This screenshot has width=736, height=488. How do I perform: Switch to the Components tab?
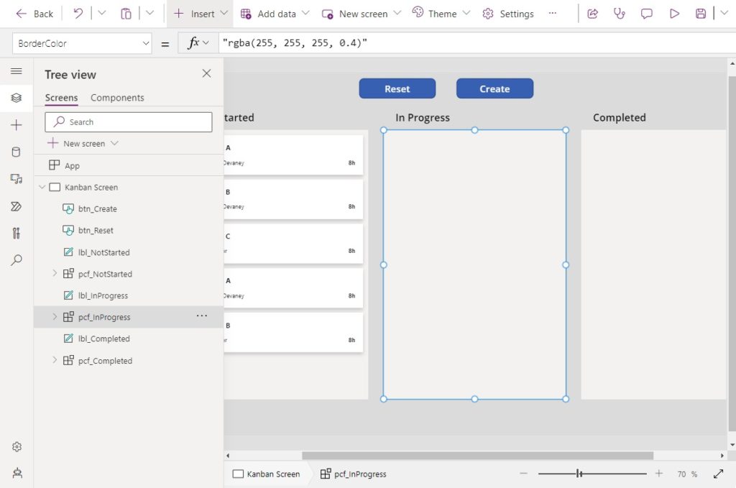coord(117,98)
